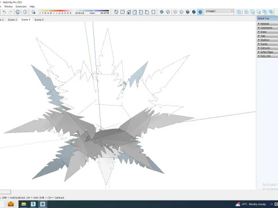This screenshot has height=208, width=278.
Task: Click the Print icon in toolbar
Action: 17,12
